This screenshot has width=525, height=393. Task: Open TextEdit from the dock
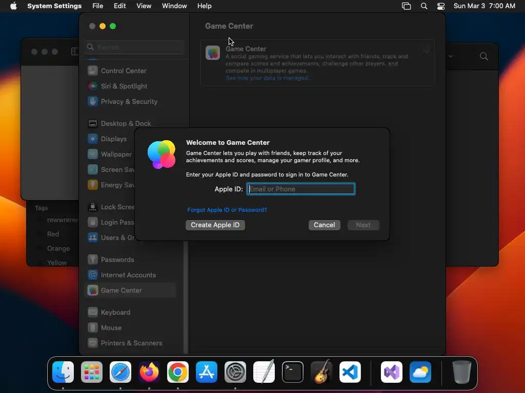[x=264, y=372]
